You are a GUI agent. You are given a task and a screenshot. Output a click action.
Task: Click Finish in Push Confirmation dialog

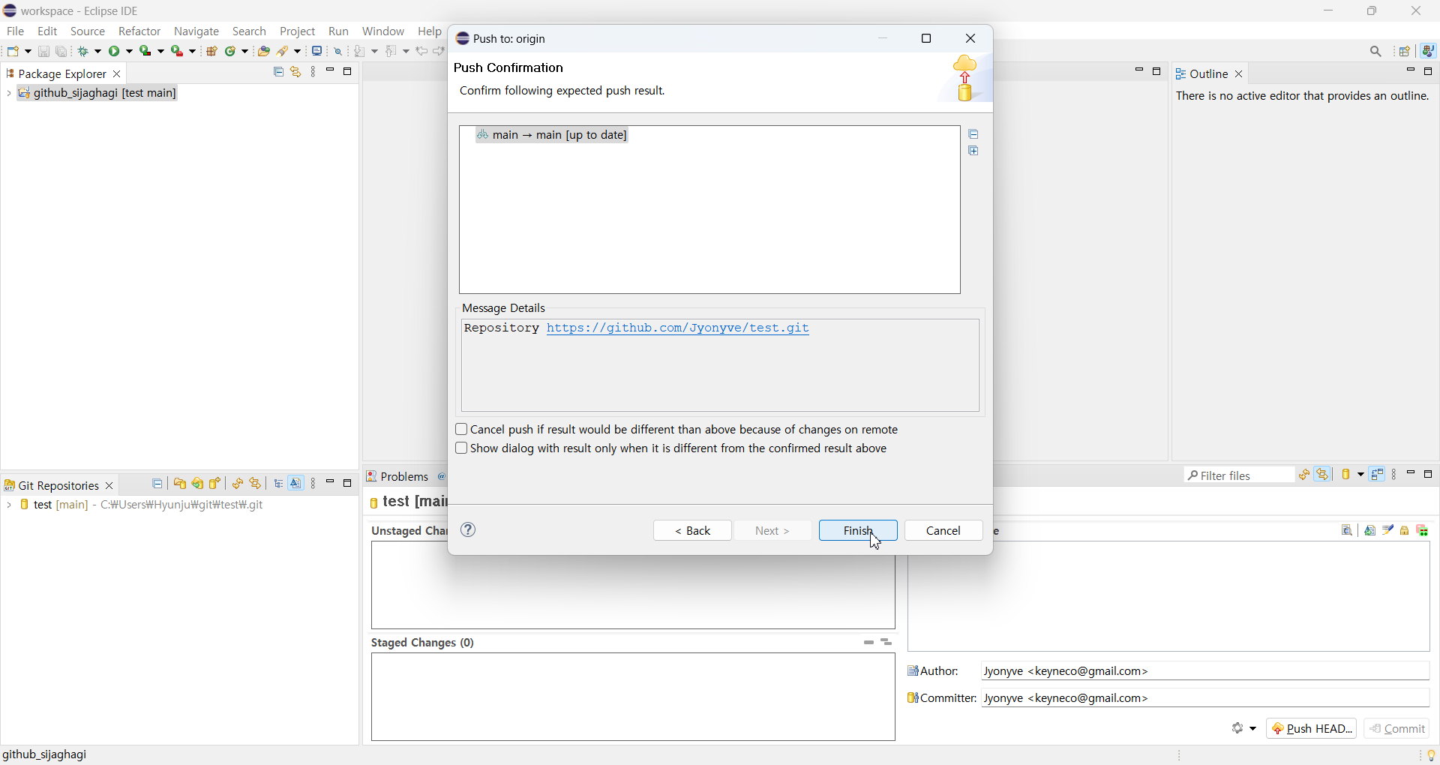coord(858,531)
